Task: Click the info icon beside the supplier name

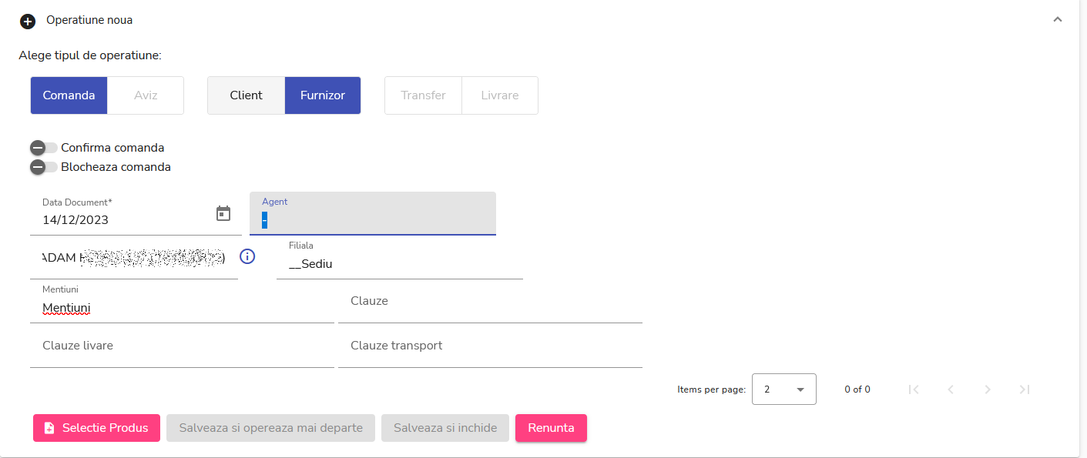Action: coord(247,256)
